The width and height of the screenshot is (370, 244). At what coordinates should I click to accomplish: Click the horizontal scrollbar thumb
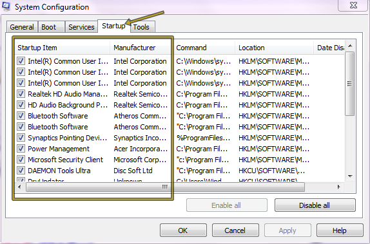click(165, 187)
